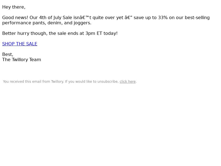Click the words "performance pants"

click(24, 23)
